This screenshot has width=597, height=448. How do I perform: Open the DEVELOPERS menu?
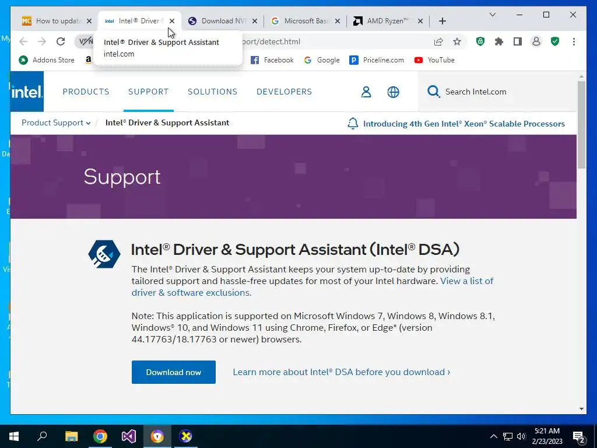tap(284, 92)
